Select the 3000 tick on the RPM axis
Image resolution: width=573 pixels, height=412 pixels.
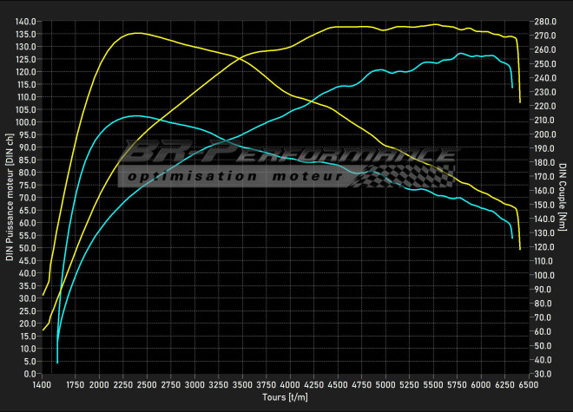[x=194, y=383]
